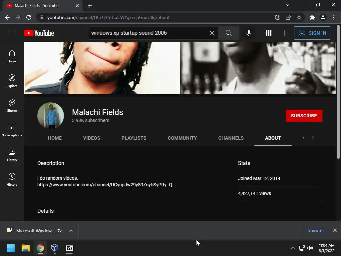341x256 pixels.
Task: Switch to the CHANNELS tab
Action: click(x=231, y=138)
